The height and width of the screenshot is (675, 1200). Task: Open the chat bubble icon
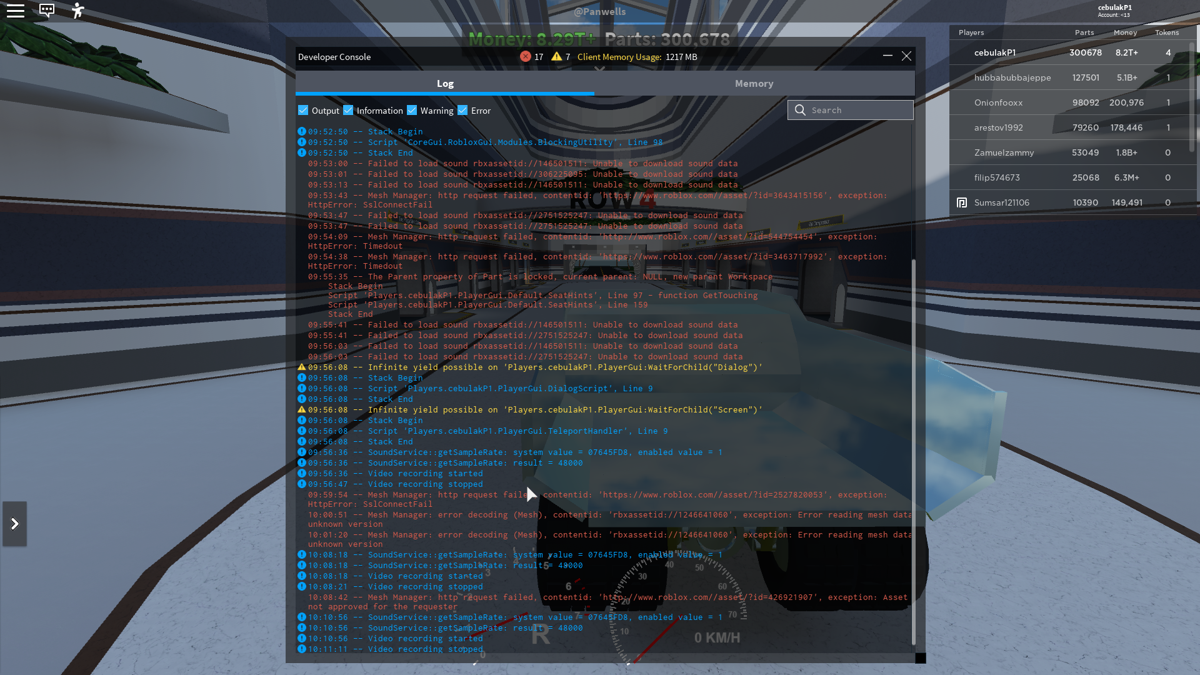click(47, 11)
